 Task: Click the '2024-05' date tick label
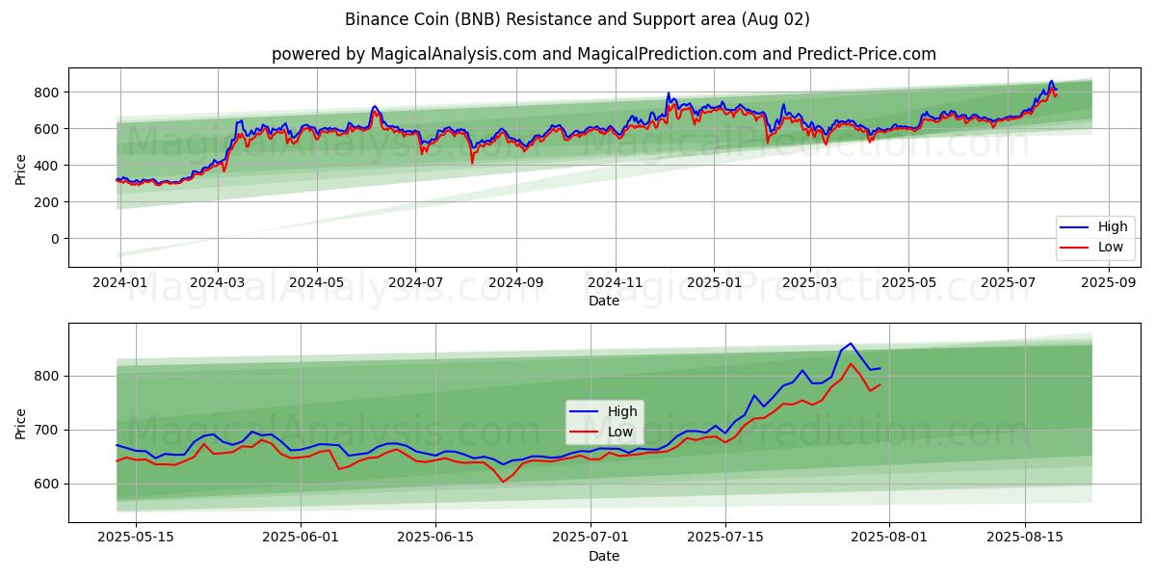(x=317, y=284)
